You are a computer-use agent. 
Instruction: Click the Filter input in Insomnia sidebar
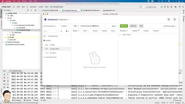click(x=51, y=31)
